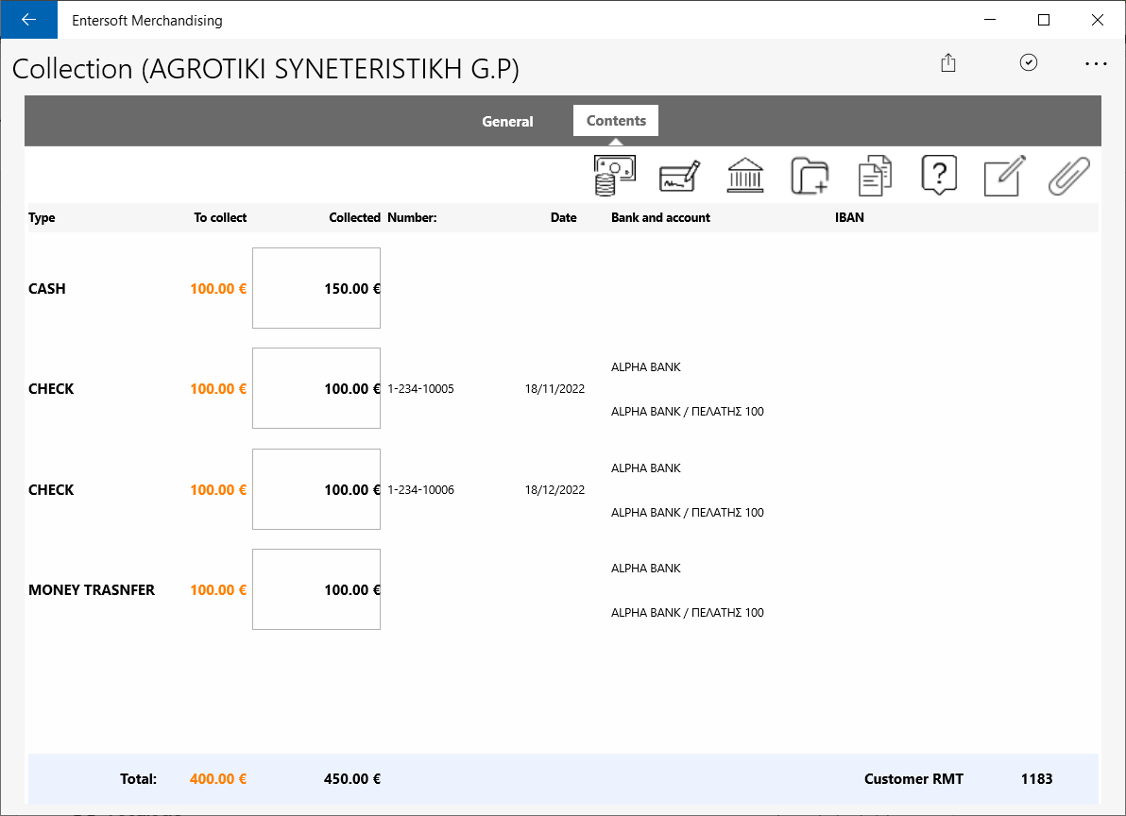Open the three-dots more options menu
Image resolution: width=1126 pixels, height=816 pixels.
pyautogui.click(x=1096, y=64)
